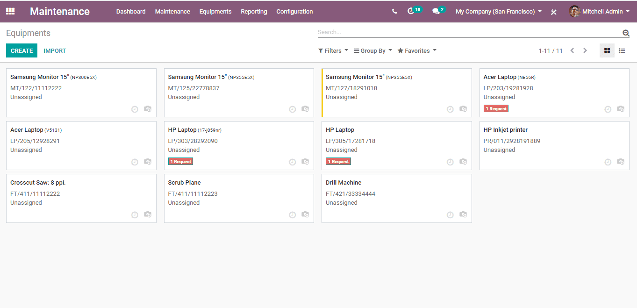Open the Dashboard menu
This screenshot has height=308, width=637.
131,11
